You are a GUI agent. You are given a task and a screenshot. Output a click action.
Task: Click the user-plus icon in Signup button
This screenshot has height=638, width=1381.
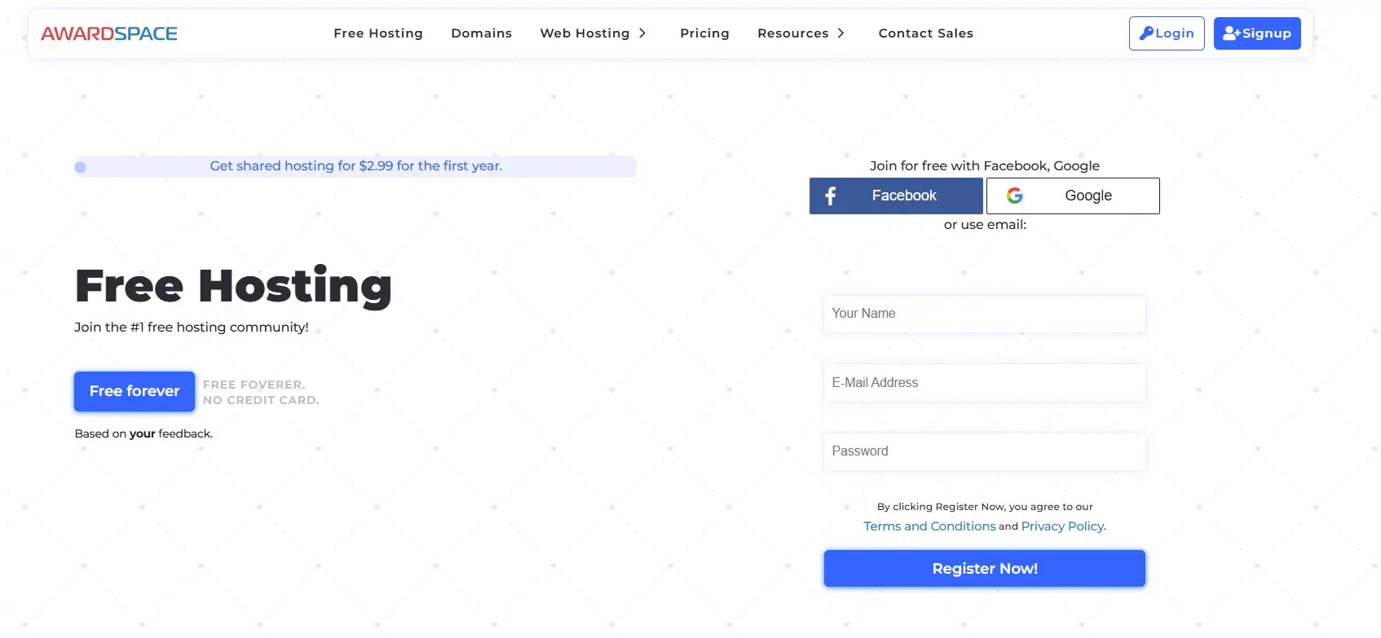pos(1231,33)
